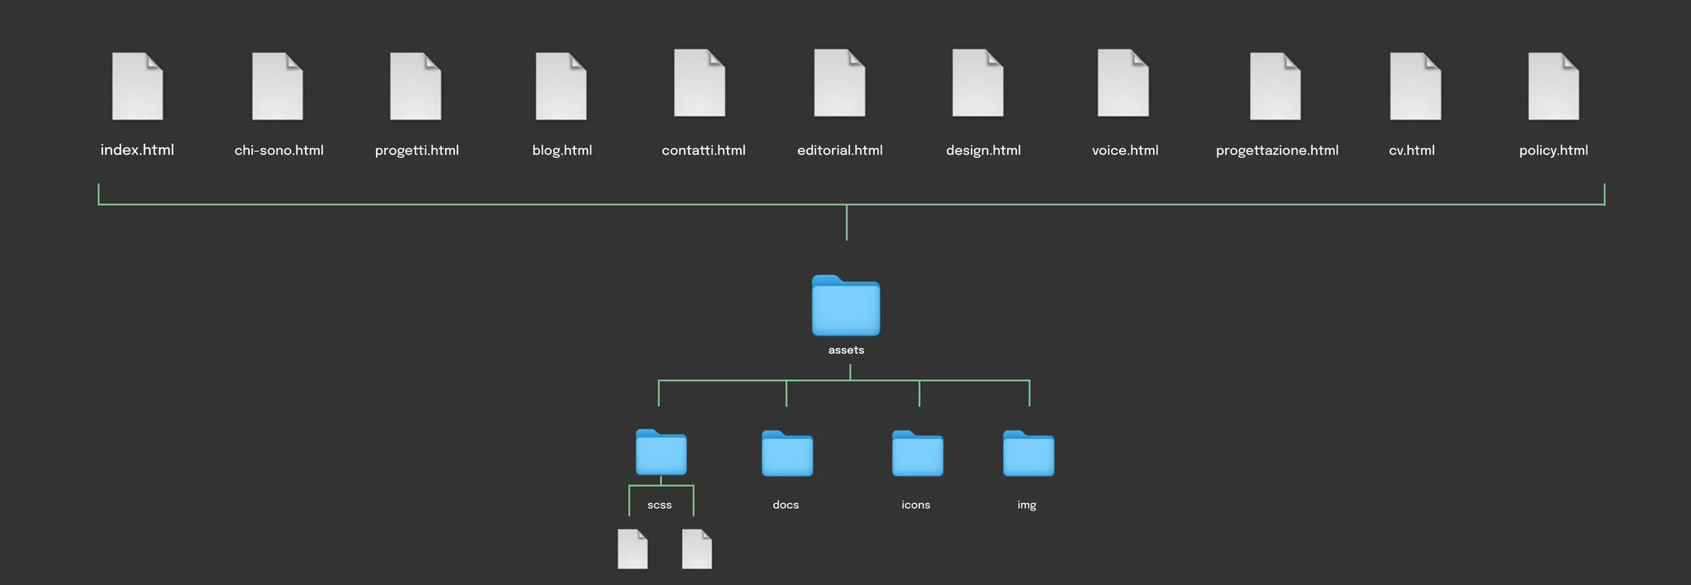Viewport: 1691px width, 585px height.
Task: Select the "voice.html" label text
Action: 1125,150
